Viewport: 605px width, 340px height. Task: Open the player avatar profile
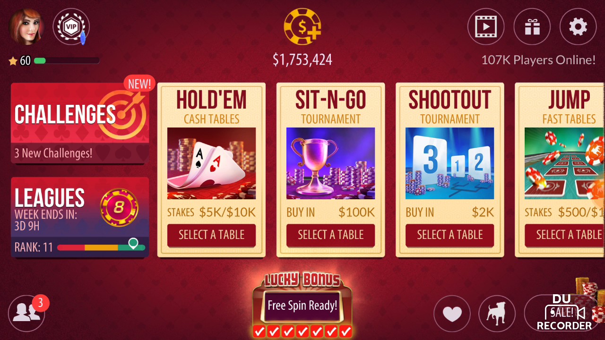click(x=26, y=26)
